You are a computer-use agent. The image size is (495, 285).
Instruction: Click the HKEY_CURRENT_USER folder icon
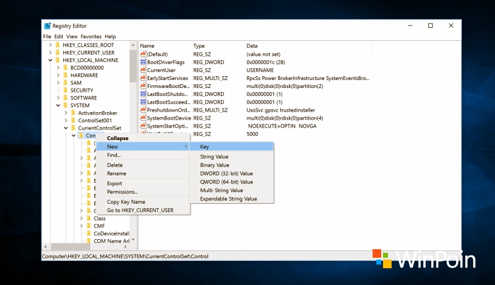pos(58,53)
